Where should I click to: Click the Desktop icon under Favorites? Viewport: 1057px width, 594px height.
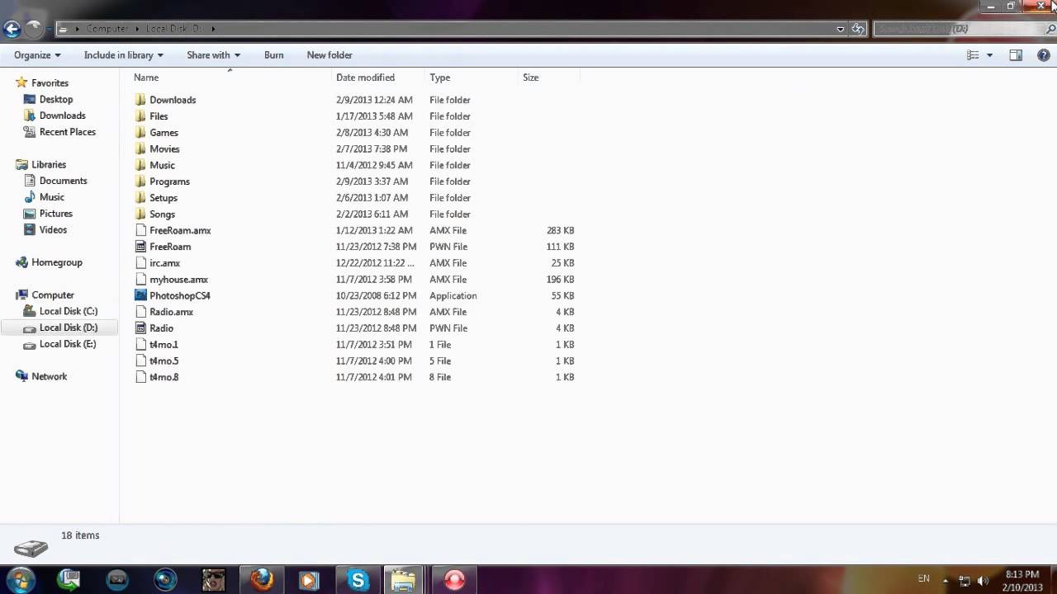(x=30, y=99)
